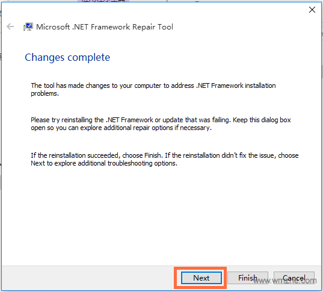The image size is (323, 292).
Task: Cancel the repair tool wizard
Action: 294,278
